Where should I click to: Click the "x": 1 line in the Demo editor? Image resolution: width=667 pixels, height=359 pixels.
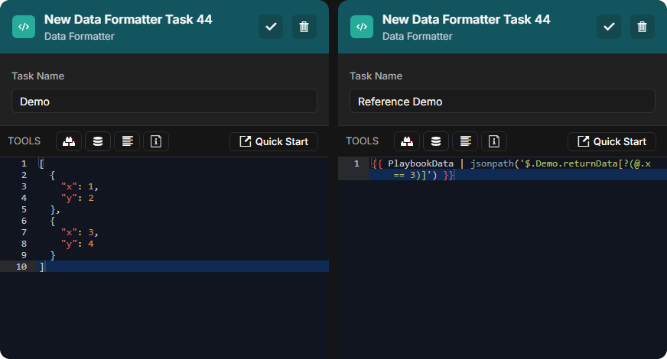[x=80, y=186]
